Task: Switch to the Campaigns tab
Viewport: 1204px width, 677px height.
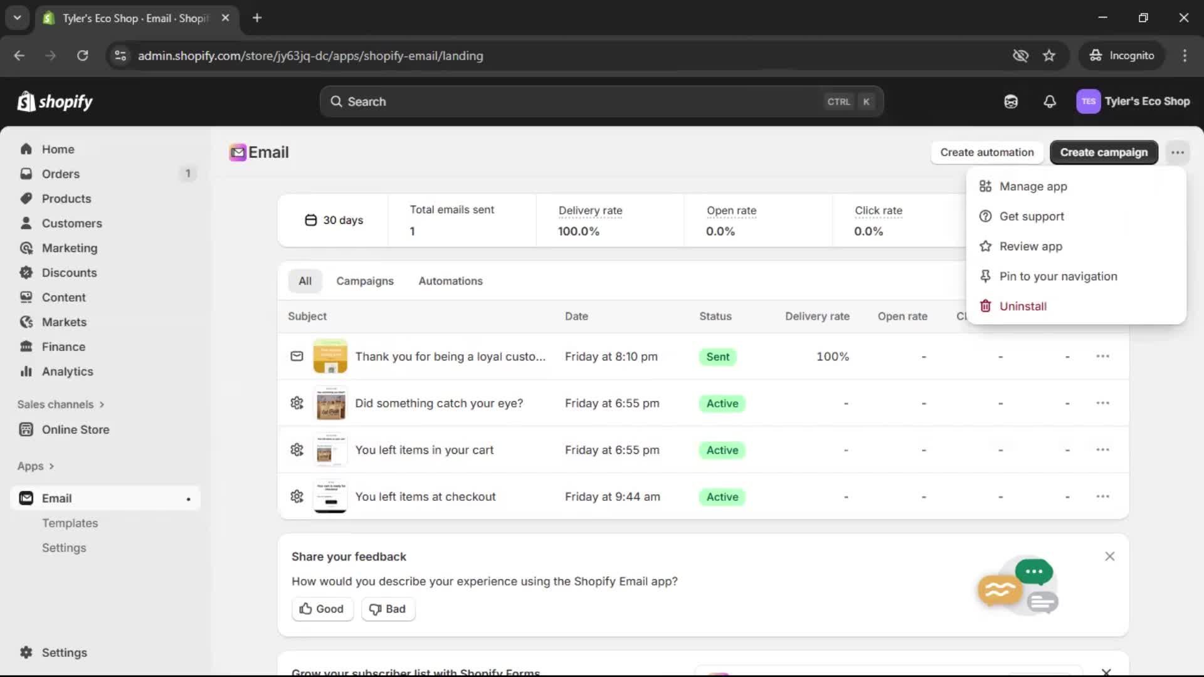Action: (364, 281)
